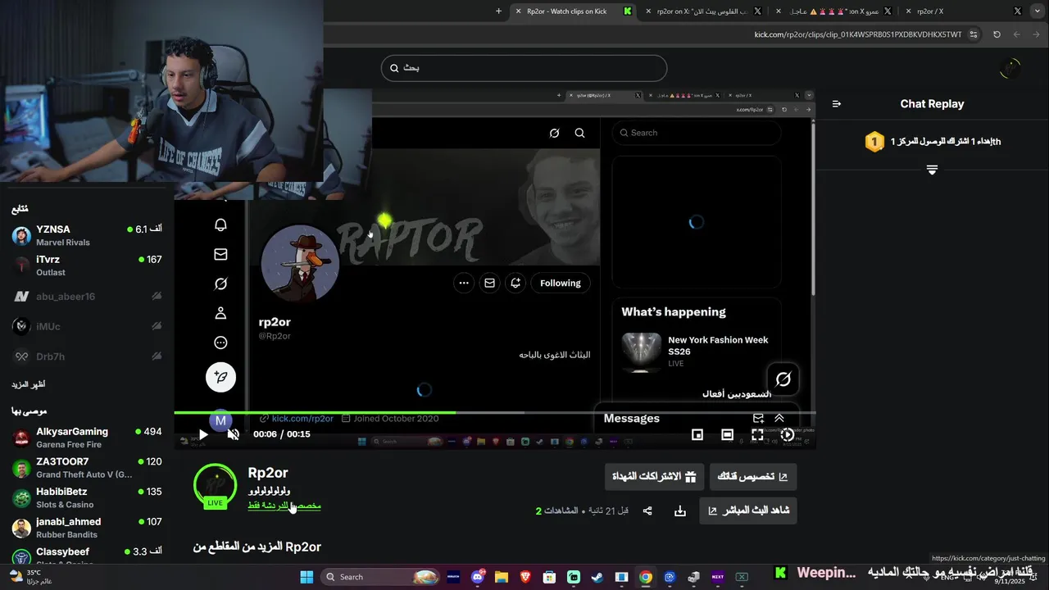1049x590 pixels.
Task: Download the clip with download icon
Action: tap(680, 511)
